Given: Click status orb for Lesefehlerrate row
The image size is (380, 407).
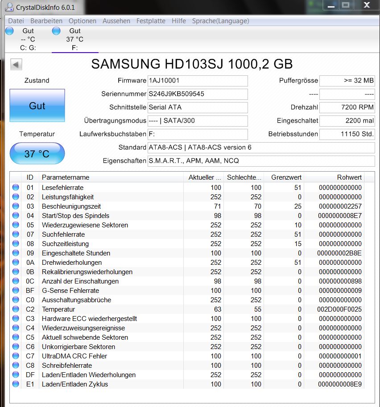Looking at the screenshot, I should (x=16, y=187).
